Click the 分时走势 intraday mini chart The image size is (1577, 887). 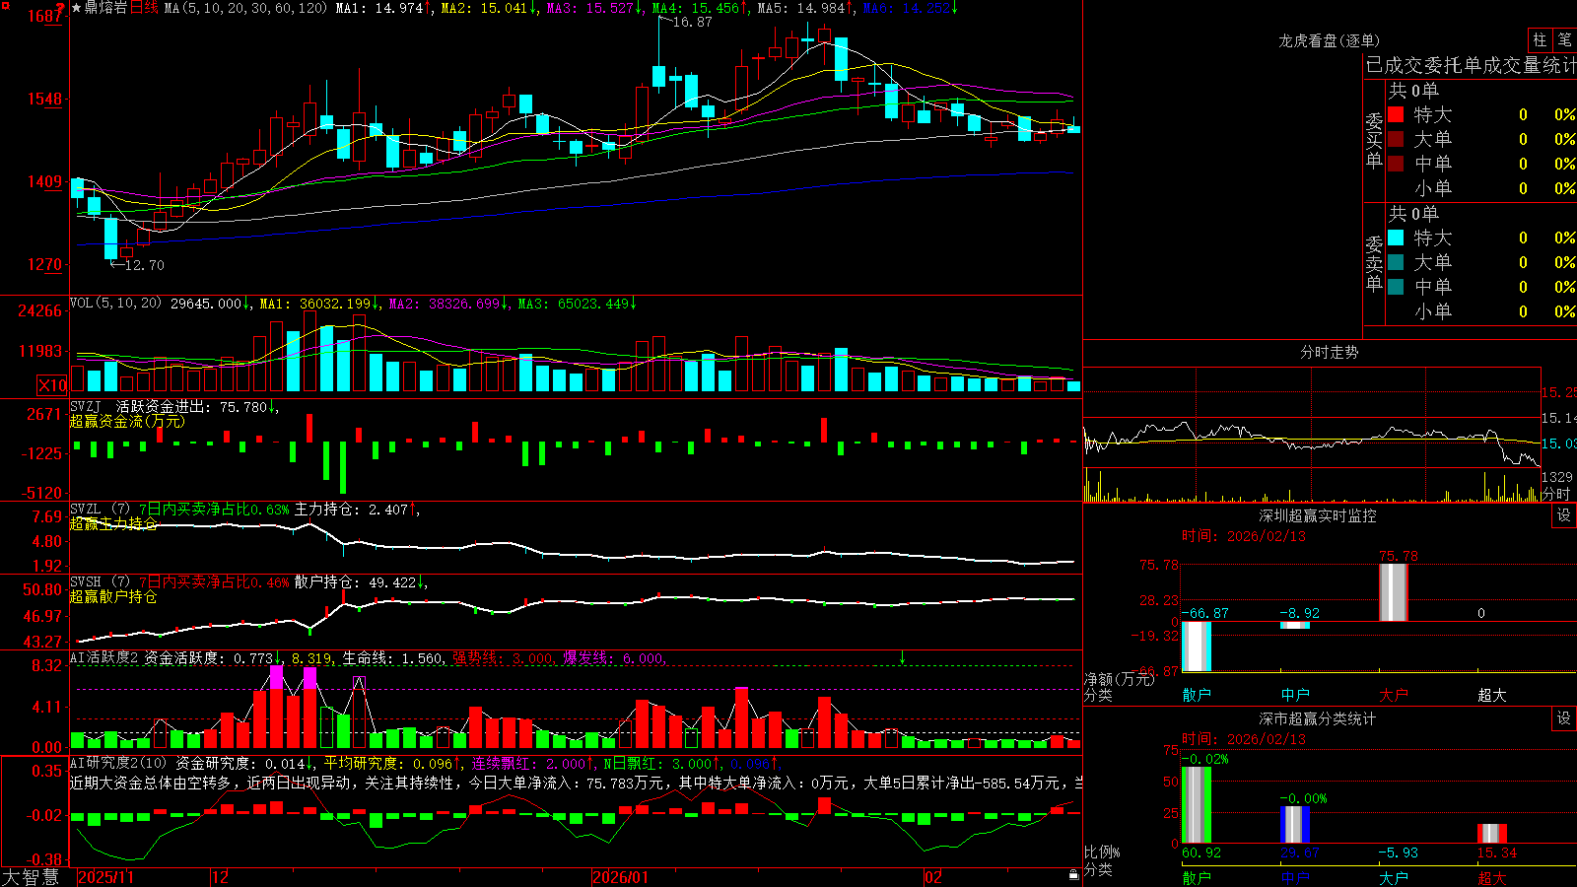pyautogui.click(x=1312, y=435)
